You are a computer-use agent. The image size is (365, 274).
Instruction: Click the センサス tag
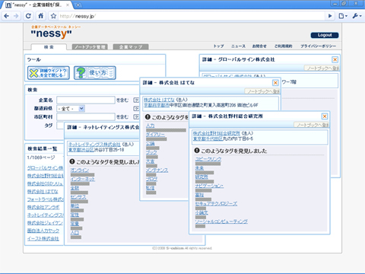pyautogui.click(x=78, y=197)
